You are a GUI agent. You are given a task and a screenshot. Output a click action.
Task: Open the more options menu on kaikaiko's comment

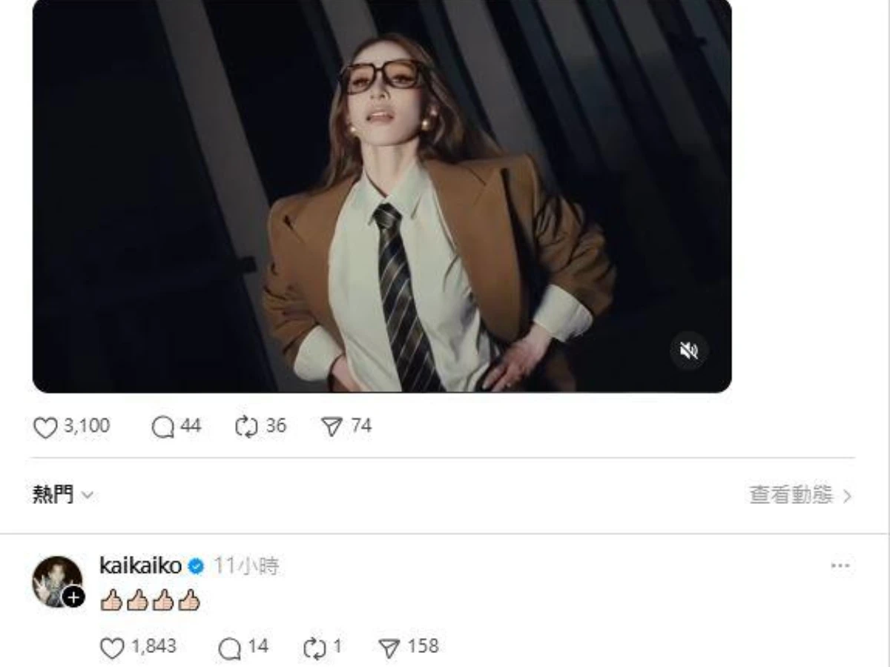(840, 566)
